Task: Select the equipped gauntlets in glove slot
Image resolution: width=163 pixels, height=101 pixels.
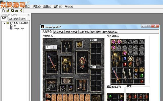Action: 52,85
